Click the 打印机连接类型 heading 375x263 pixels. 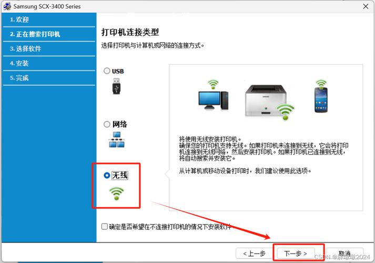pyautogui.click(x=130, y=32)
